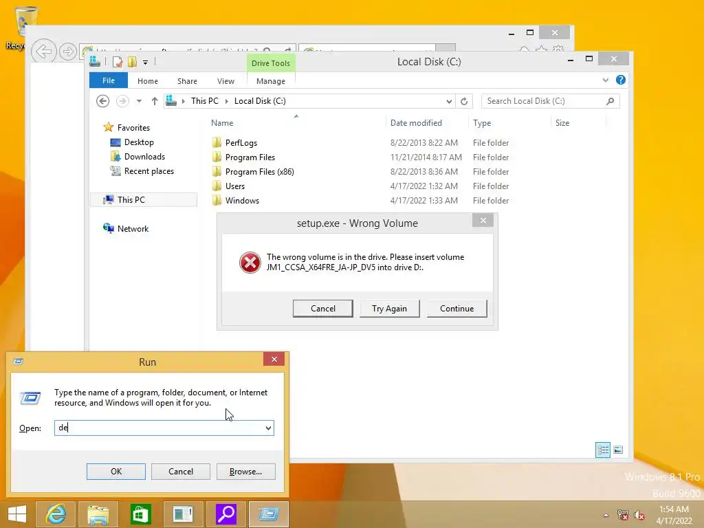Viewport: 704px width, 528px height.
Task: Go up one level with up arrow
Action: pyautogui.click(x=155, y=101)
